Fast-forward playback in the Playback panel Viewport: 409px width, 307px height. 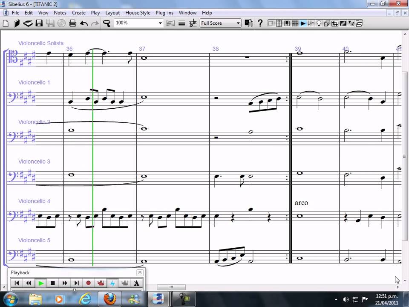pyautogui.click(x=65, y=283)
